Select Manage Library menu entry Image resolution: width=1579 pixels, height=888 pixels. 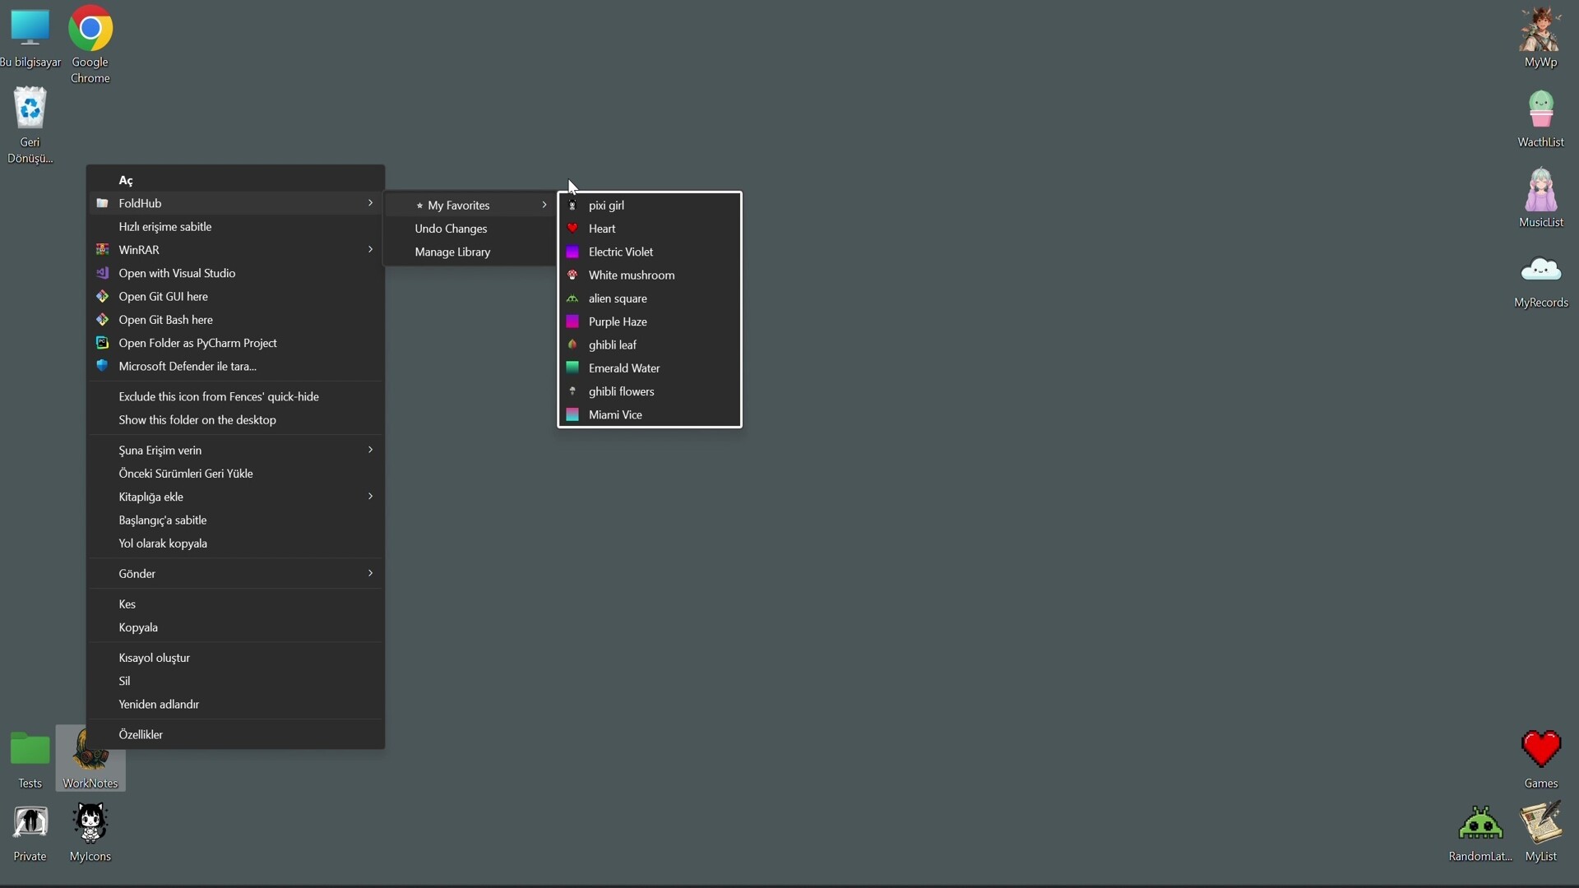(452, 252)
